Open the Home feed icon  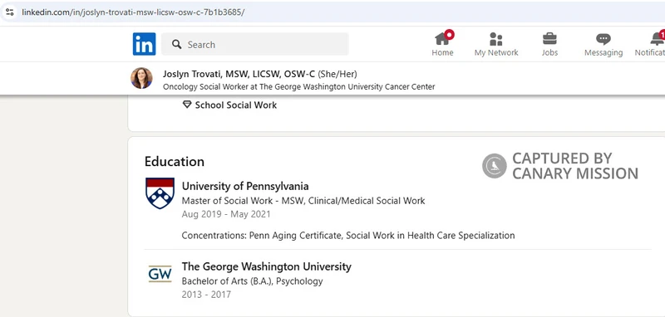[x=442, y=39]
